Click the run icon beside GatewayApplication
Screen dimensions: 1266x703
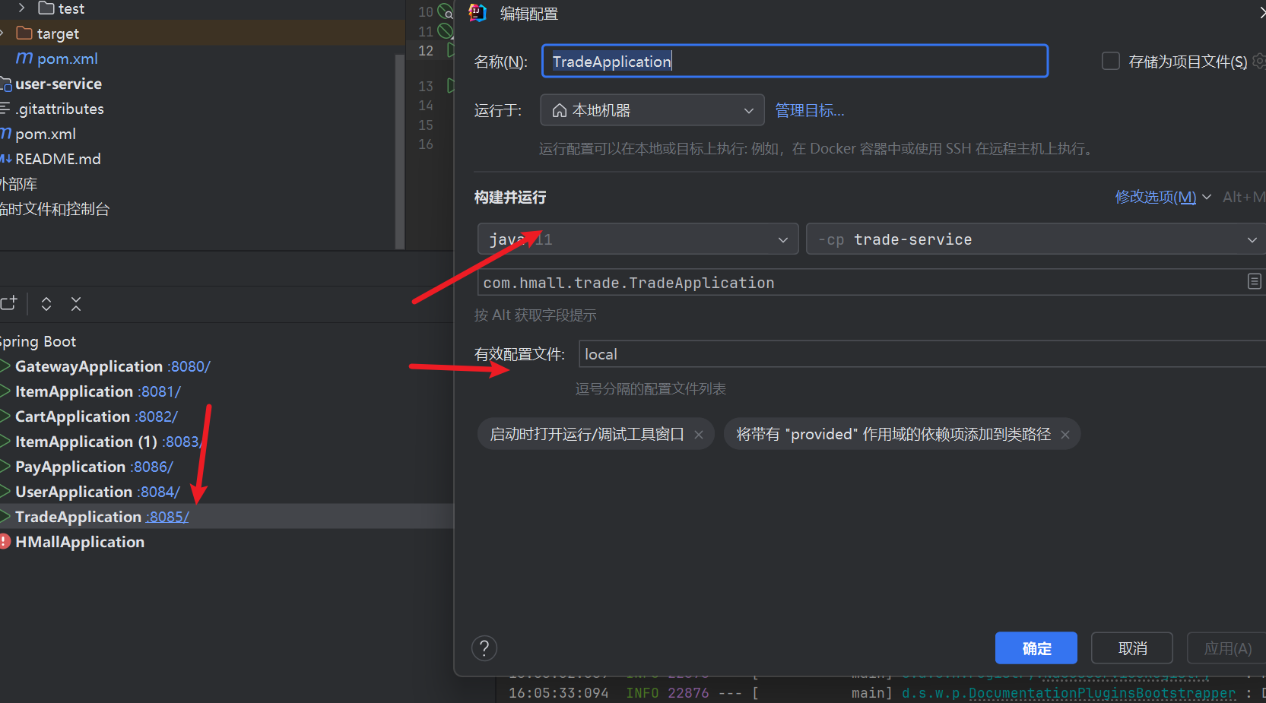coord(5,366)
